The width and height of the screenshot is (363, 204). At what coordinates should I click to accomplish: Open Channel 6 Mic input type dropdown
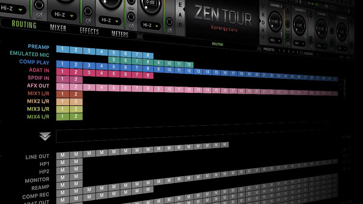click(299, 43)
